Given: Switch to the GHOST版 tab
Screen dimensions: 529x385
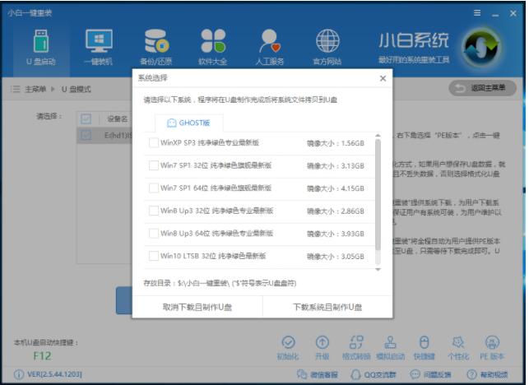Looking at the screenshot, I should coord(188,123).
